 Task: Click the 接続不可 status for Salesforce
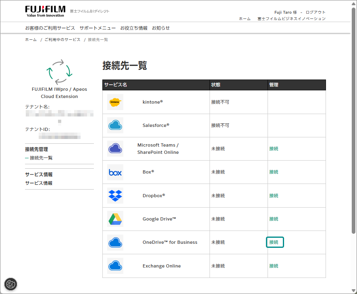tap(220, 125)
